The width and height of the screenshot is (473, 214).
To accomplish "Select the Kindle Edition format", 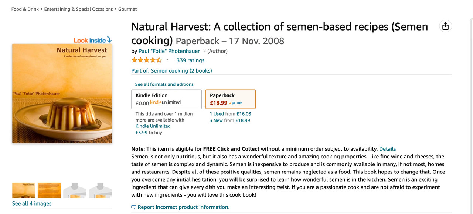I will pyautogui.click(x=166, y=99).
